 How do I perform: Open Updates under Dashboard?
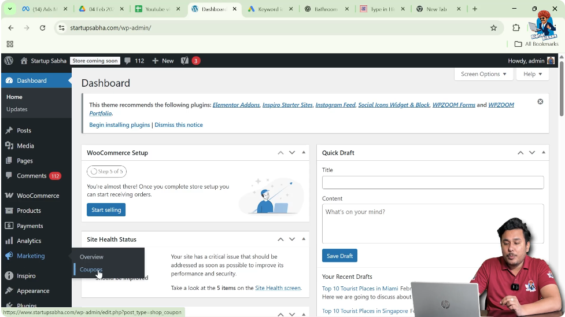click(x=17, y=109)
